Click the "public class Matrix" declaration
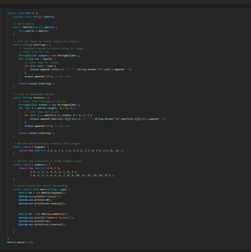The image size is (251, 252). 22,13
